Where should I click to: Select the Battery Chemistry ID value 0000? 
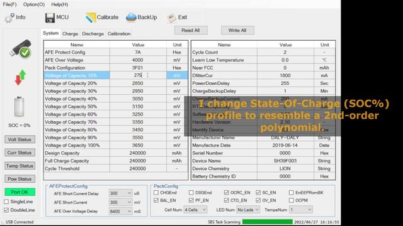[285, 176]
